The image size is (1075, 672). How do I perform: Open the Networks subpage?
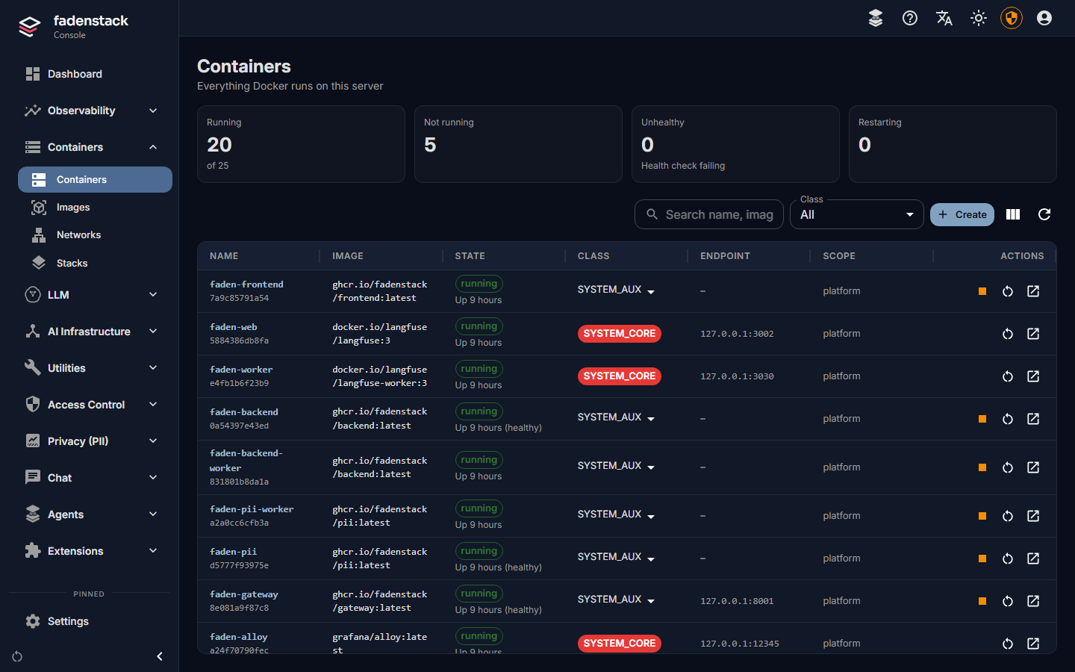(95, 235)
